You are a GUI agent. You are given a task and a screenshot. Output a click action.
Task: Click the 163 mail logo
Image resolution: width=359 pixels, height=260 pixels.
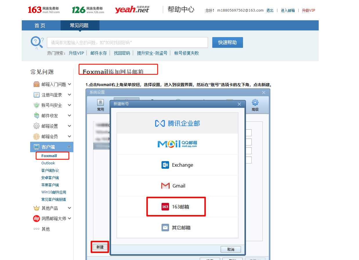(43, 10)
